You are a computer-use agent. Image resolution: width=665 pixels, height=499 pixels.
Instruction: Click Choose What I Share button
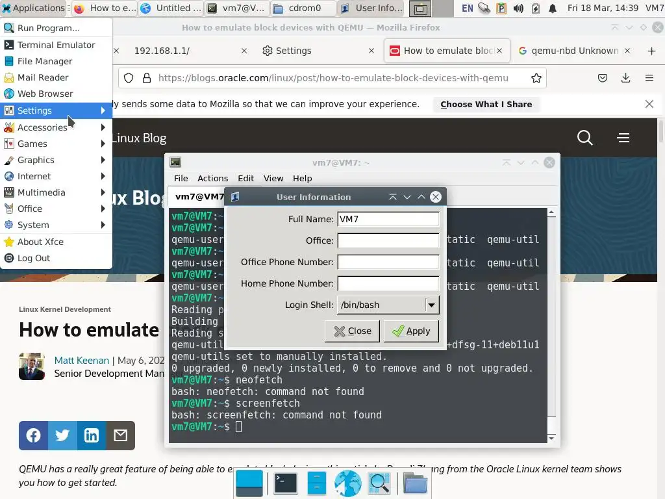[x=486, y=105]
